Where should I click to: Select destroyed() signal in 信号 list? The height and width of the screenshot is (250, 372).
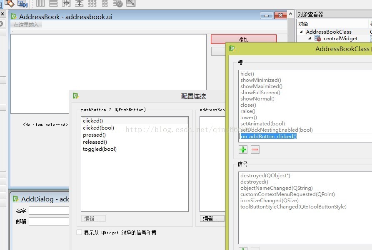[254, 181]
